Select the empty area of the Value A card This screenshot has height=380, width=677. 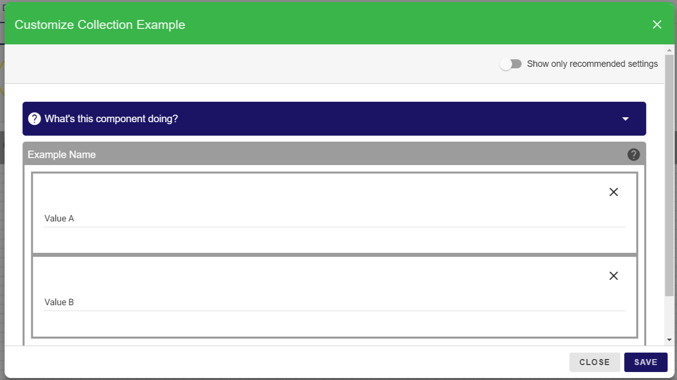click(299, 192)
